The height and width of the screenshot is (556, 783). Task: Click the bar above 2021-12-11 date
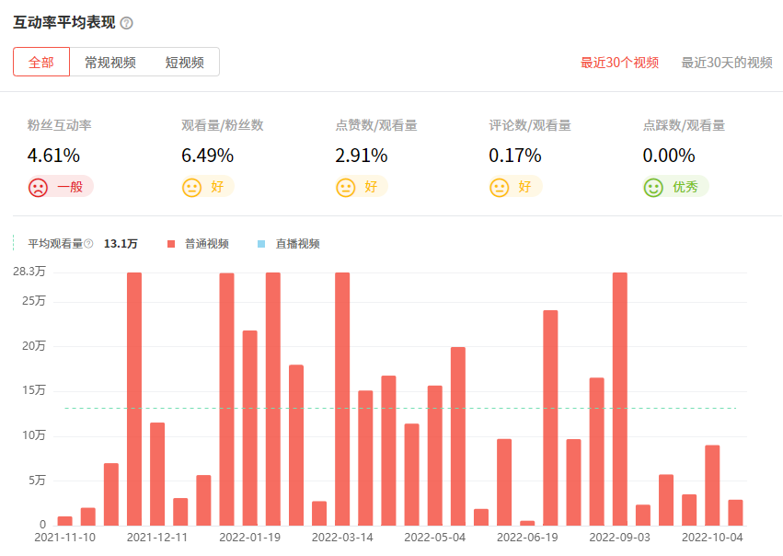157,474
